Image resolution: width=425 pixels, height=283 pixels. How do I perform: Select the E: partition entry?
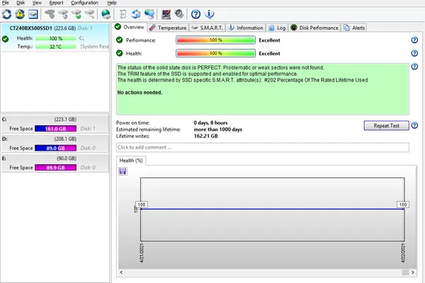[x=55, y=163]
